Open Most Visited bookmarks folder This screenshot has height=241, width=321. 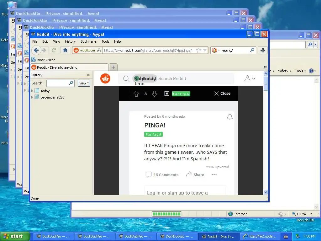tap(43, 60)
